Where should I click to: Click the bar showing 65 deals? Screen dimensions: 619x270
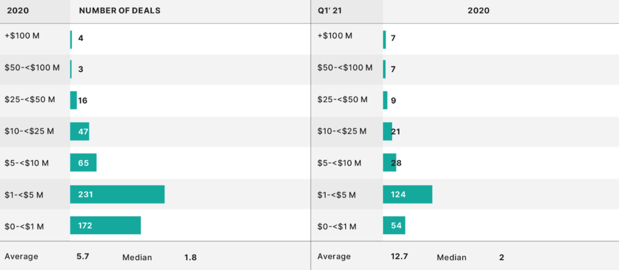83,163
